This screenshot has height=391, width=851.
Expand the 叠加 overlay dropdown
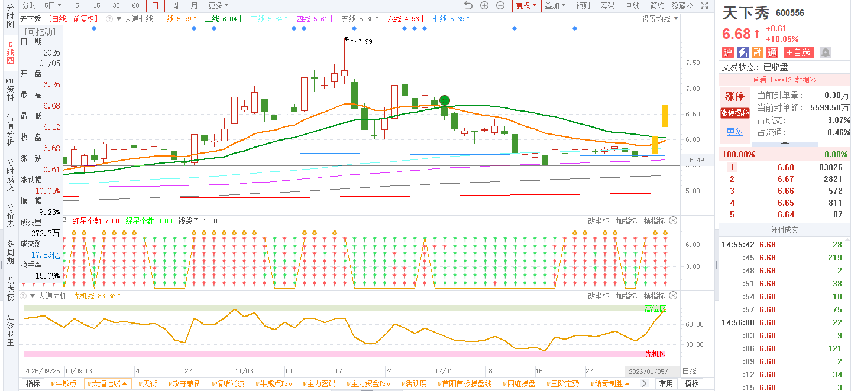tap(555, 6)
